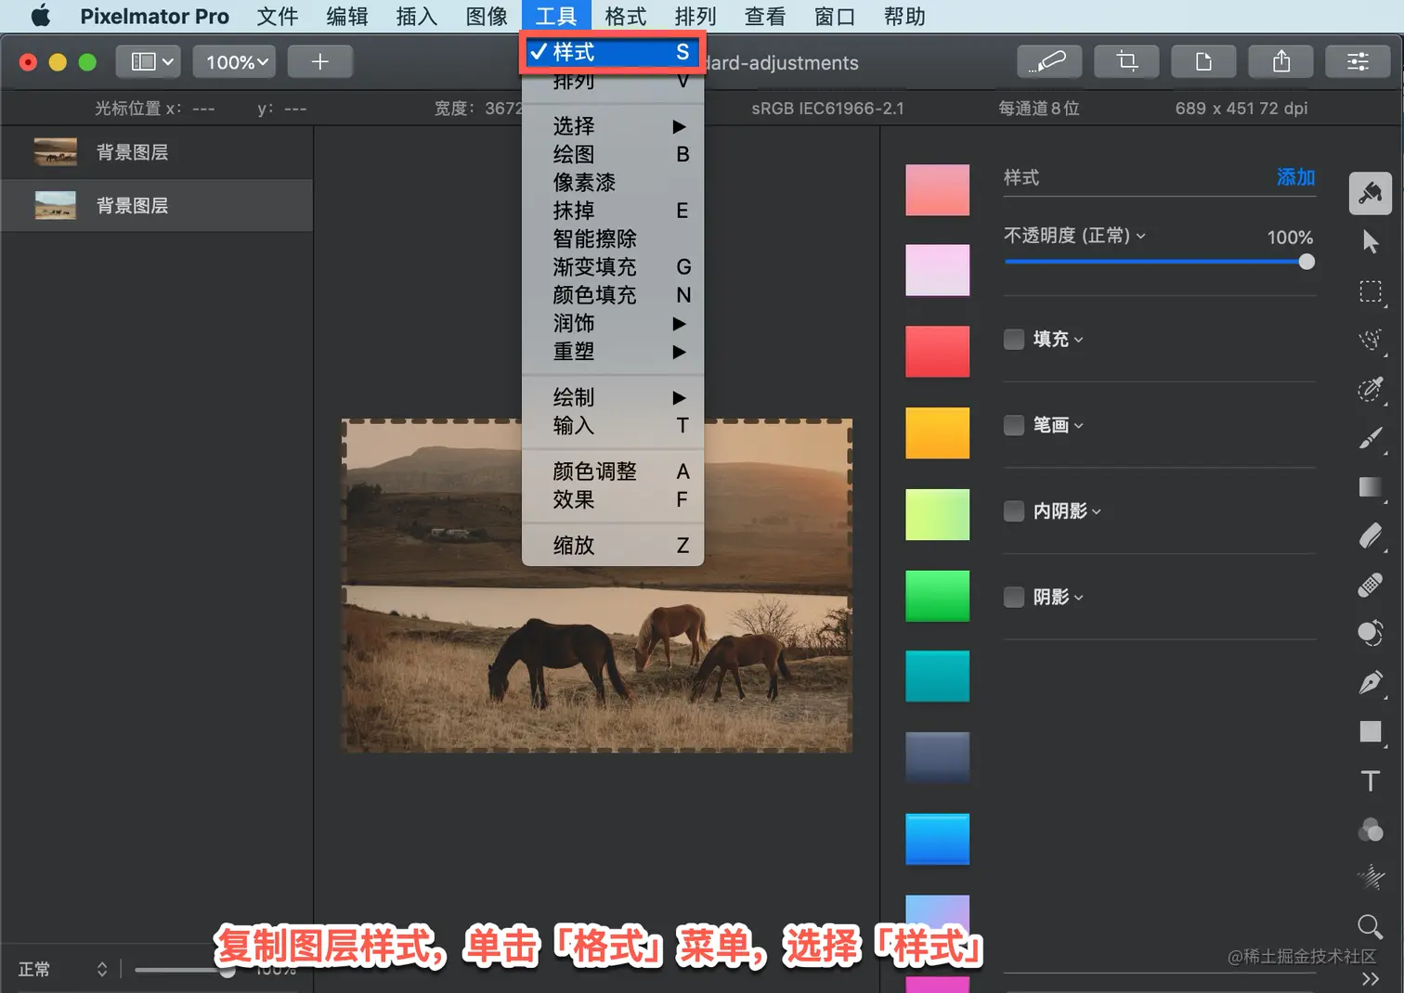This screenshot has width=1404, height=993.
Task: Open the 正常 blend mode dropdown at bottom left
Action: pos(63,969)
